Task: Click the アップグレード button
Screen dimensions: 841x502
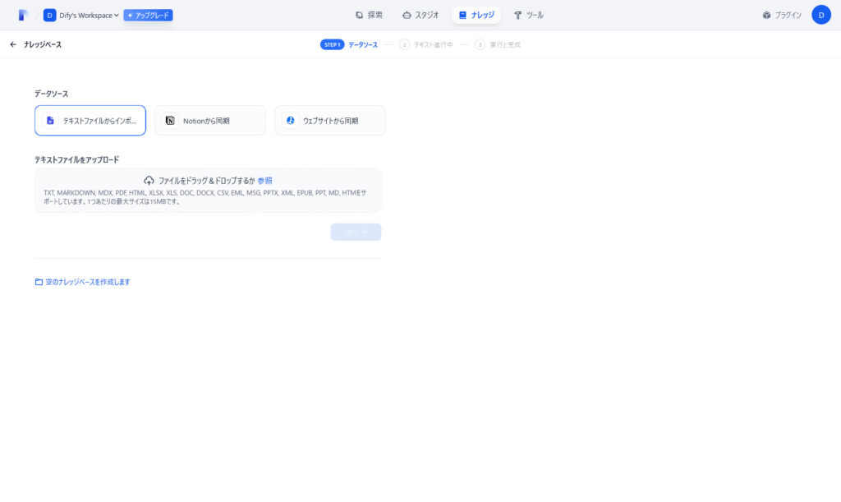Action: point(148,15)
